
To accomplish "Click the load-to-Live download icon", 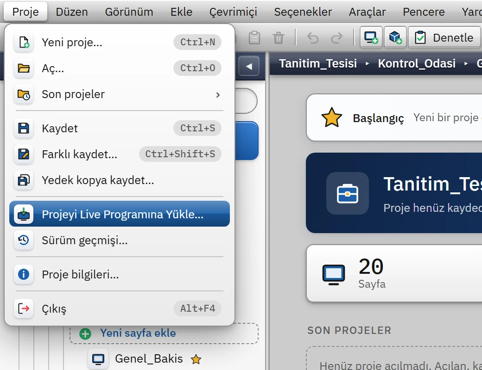I will [24, 214].
